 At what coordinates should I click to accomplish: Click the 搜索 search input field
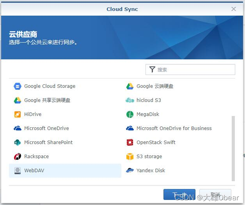(190, 70)
